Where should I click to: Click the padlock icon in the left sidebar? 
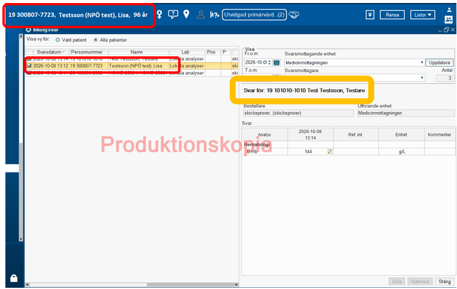point(14,278)
